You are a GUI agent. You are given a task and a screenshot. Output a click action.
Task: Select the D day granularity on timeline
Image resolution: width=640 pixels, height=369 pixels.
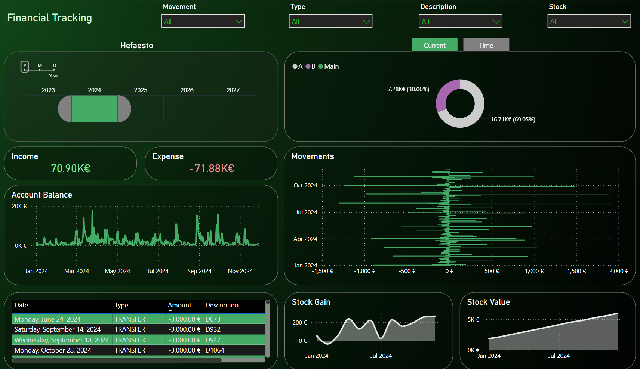tap(55, 66)
